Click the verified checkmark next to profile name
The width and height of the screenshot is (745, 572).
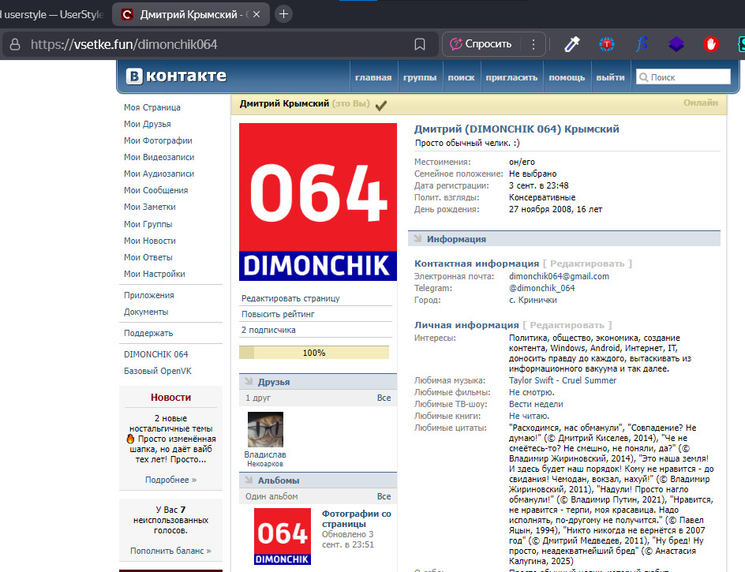381,104
